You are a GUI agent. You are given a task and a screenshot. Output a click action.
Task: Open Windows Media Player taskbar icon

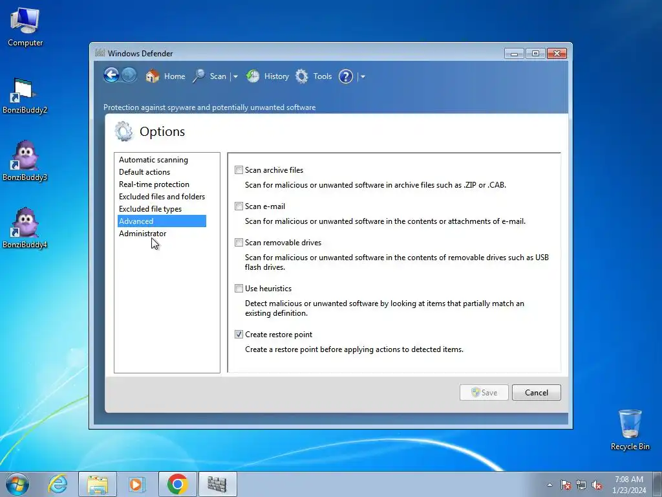(137, 484)
